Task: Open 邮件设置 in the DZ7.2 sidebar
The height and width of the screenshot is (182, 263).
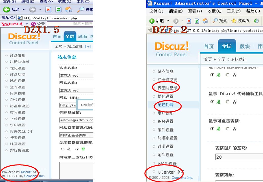Action: [165, 130]
